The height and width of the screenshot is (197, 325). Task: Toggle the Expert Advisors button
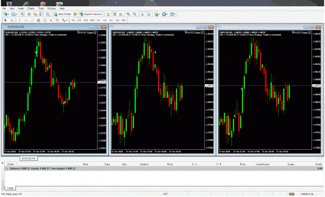91,14
